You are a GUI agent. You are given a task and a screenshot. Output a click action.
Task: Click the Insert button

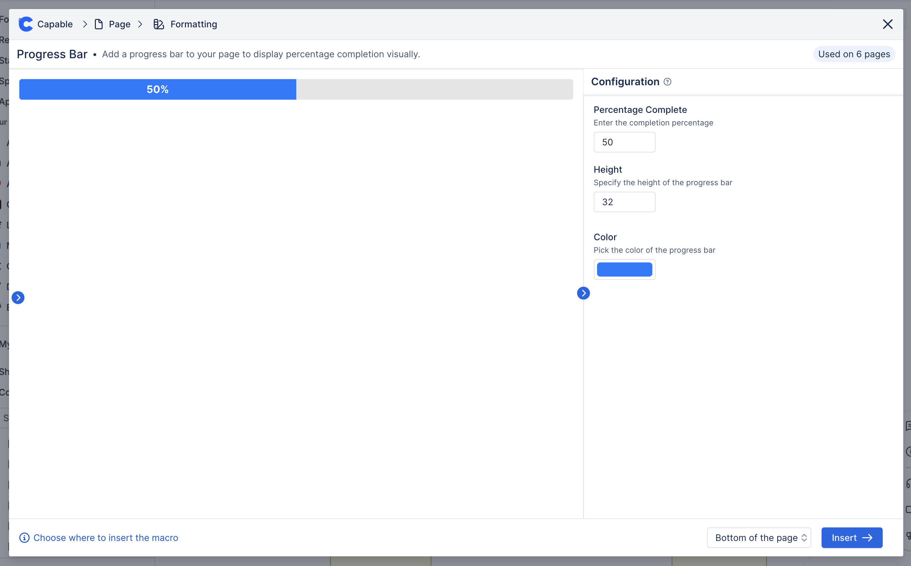[x=844, y=538]
